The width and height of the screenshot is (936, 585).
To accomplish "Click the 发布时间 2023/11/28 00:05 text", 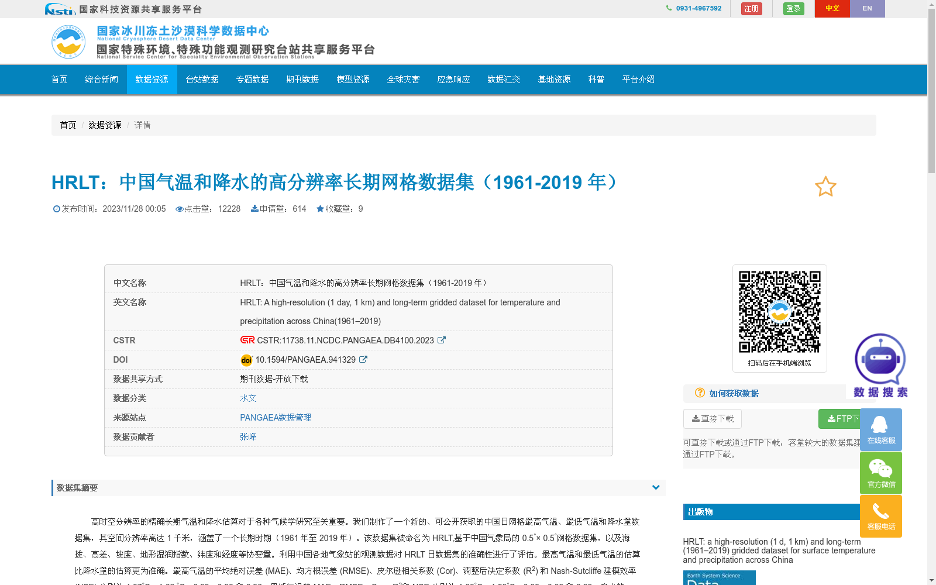I will (x=109, y=209).
